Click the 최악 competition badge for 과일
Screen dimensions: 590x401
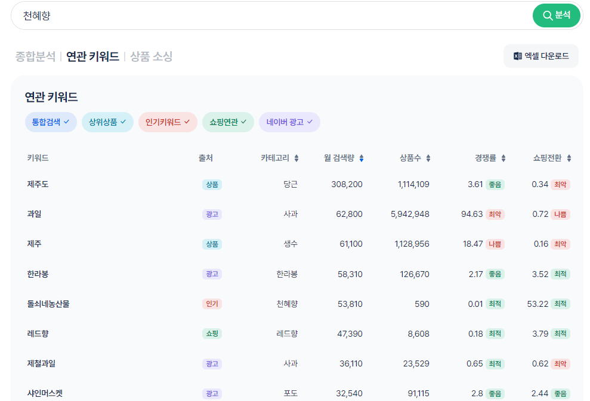(495, 215)
